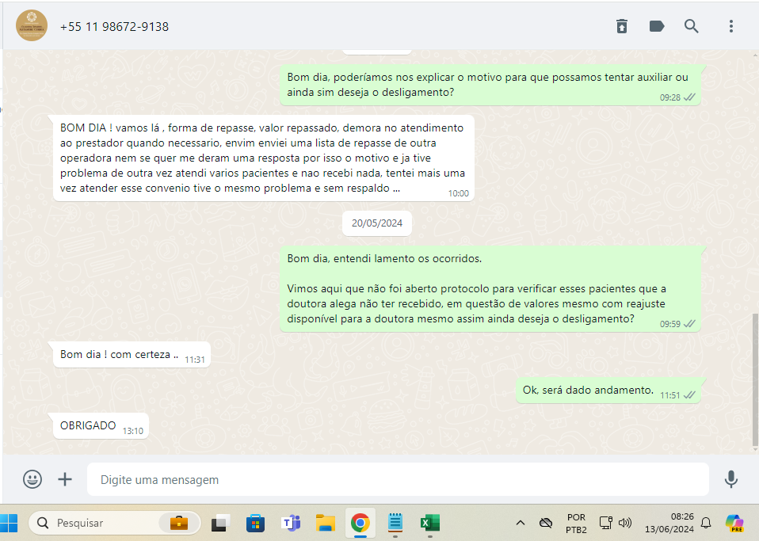
Task: Attach a file with the plus icon
Action: coord(65,479)
